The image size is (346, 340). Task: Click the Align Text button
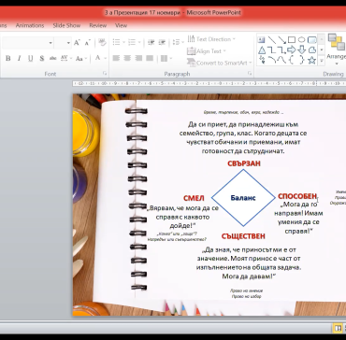pyautogui.click(x=207, y=51)
